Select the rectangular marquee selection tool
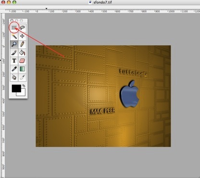The image size is (200, 178). (x=14, y=27)
